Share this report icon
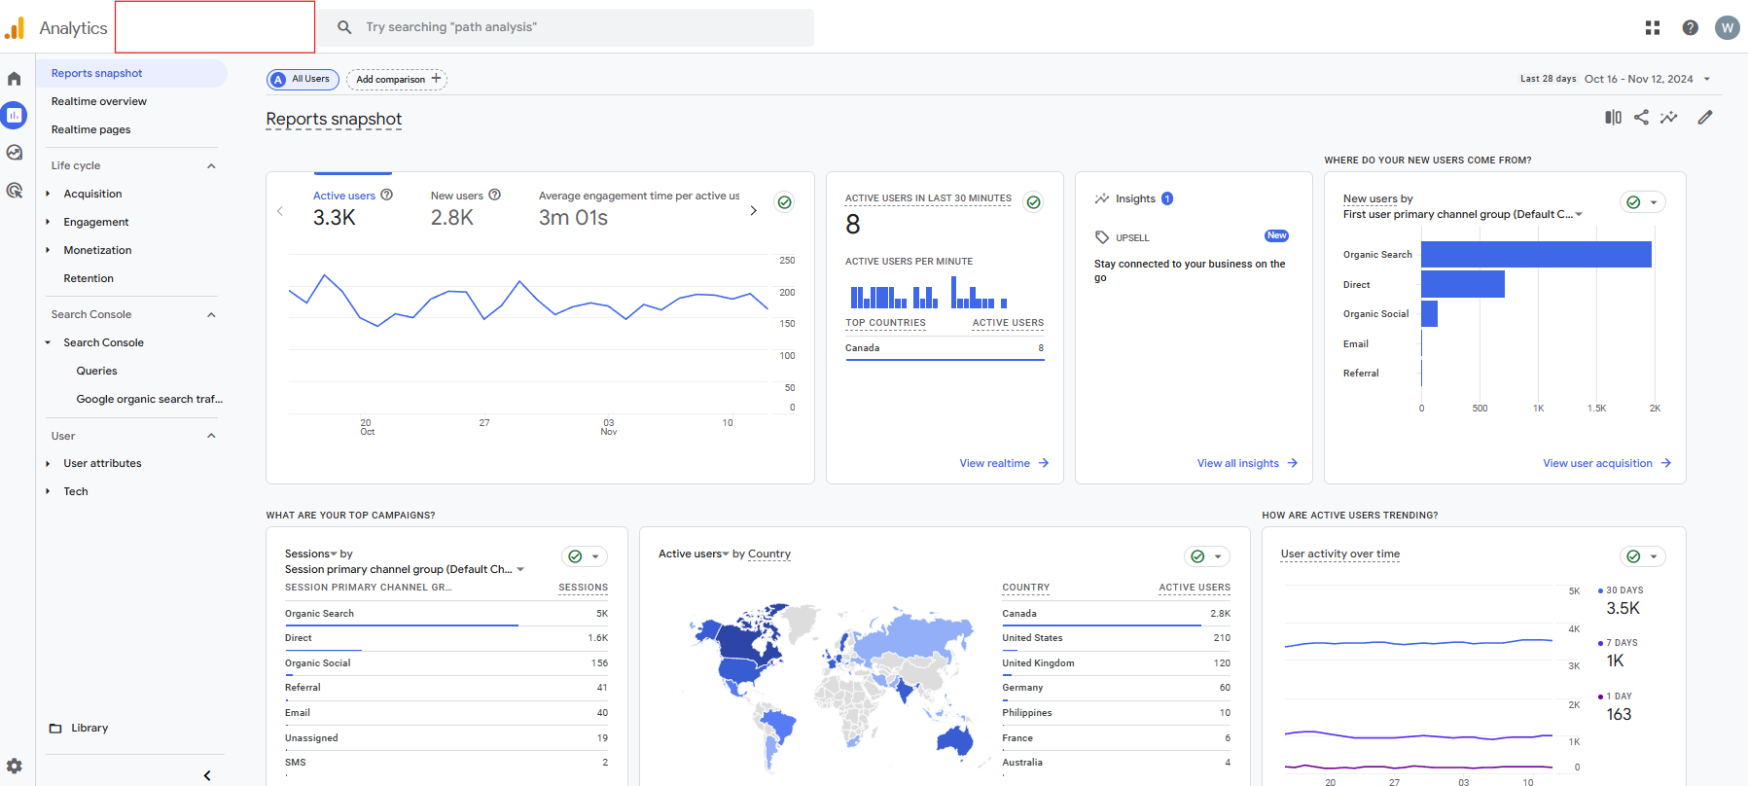 1641,118
